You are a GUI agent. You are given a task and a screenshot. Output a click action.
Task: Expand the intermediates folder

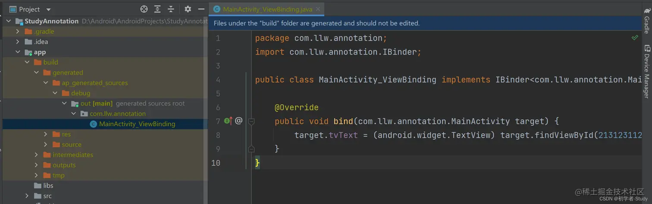click(37, 155)
